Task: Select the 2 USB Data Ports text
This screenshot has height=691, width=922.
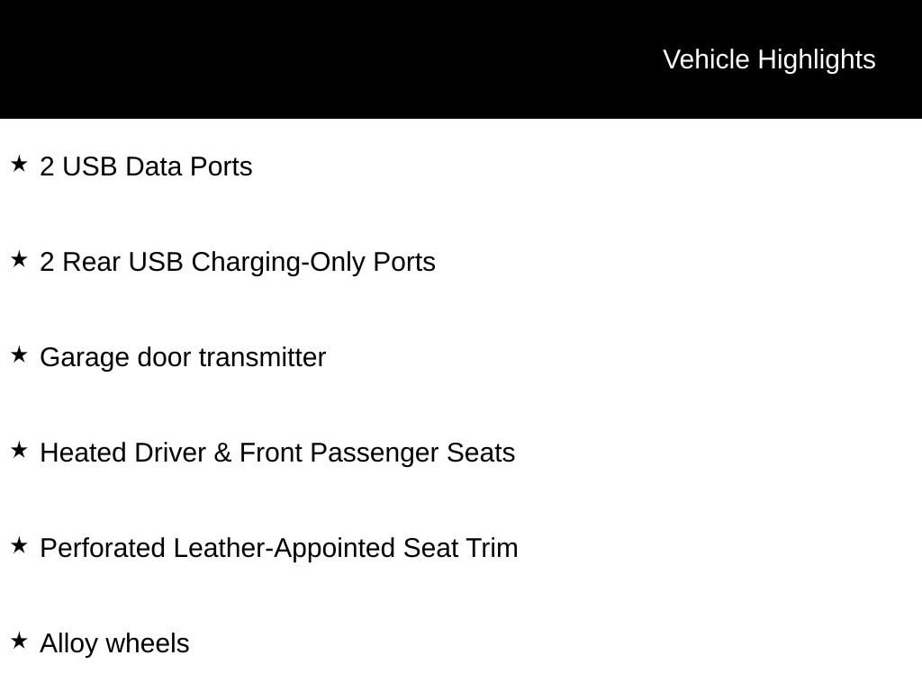Action: click(146, 167)
